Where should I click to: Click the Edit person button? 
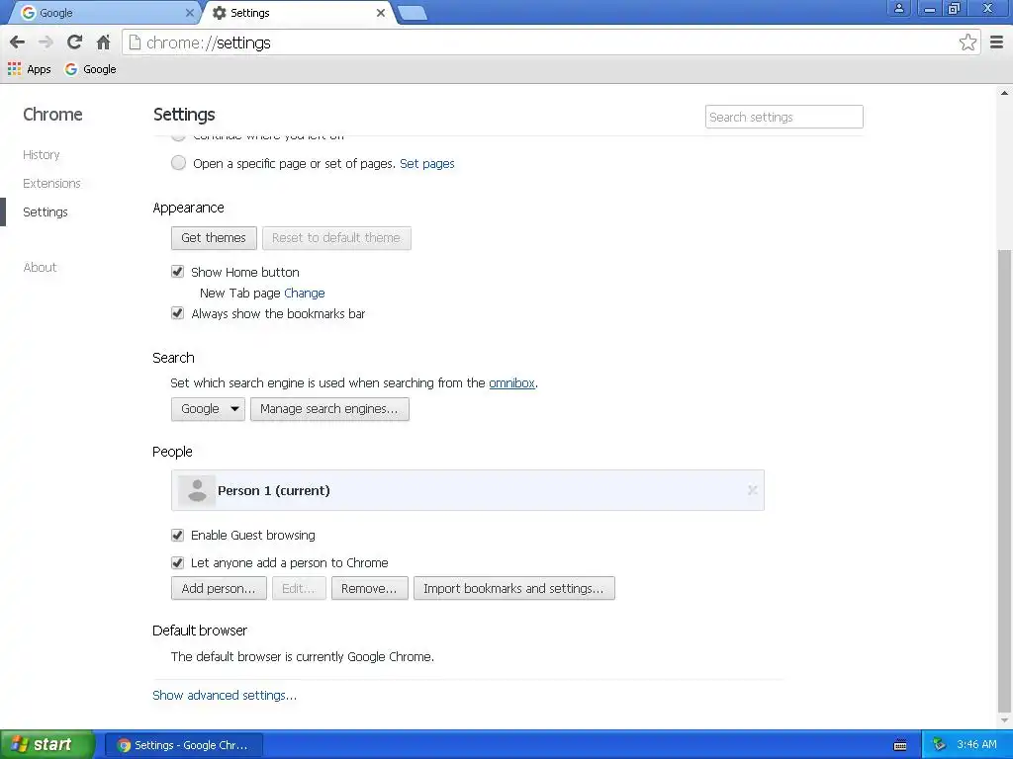coord(299,589)
